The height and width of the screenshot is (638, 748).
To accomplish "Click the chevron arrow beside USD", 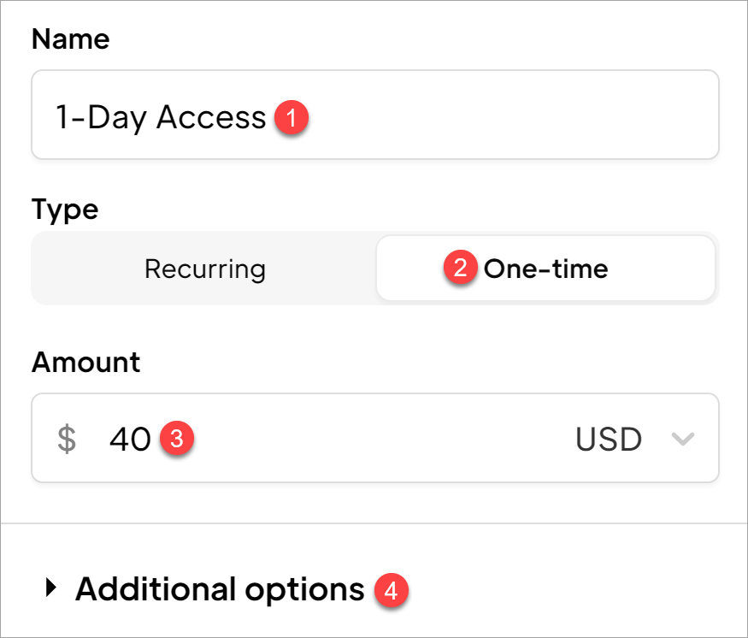I will coord(682,440).
